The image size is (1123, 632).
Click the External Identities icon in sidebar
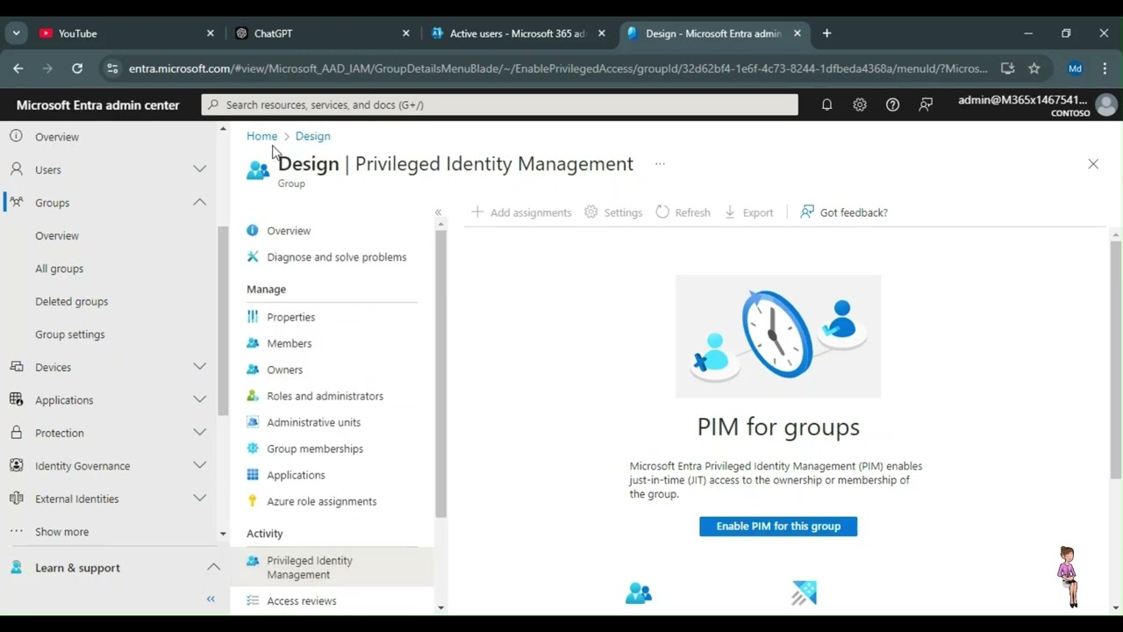point(16,498)
